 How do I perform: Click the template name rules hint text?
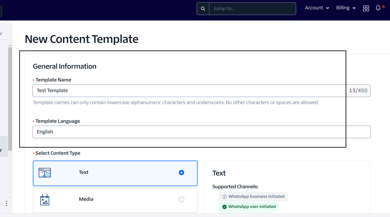coord(176,103)
